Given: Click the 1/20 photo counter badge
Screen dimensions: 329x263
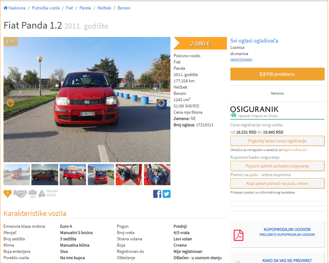Looking at the screenshot, I should pyautogui.click(x=11, y=42).
